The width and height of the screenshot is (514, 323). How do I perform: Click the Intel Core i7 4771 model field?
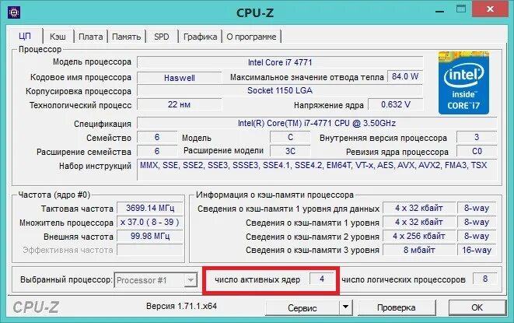coord(280,62)
